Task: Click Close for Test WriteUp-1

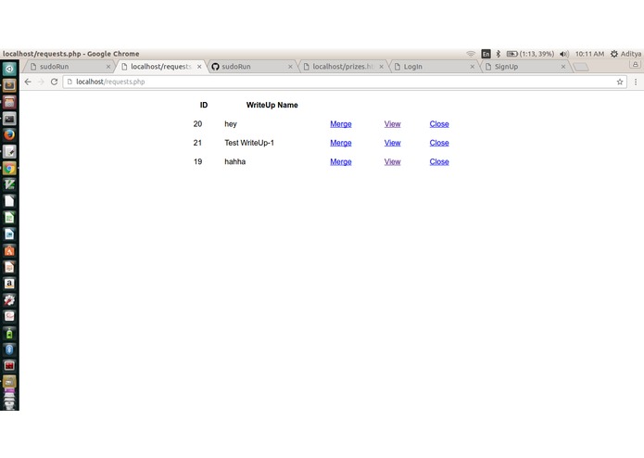Action: (x=439, y=143)
